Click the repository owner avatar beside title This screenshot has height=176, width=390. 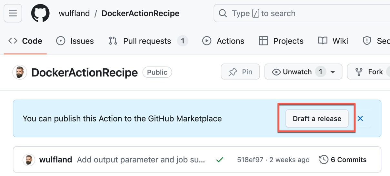click(20, 72)
